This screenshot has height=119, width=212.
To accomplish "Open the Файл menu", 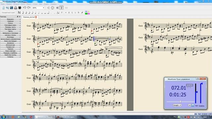I will [x=3, y=4].
